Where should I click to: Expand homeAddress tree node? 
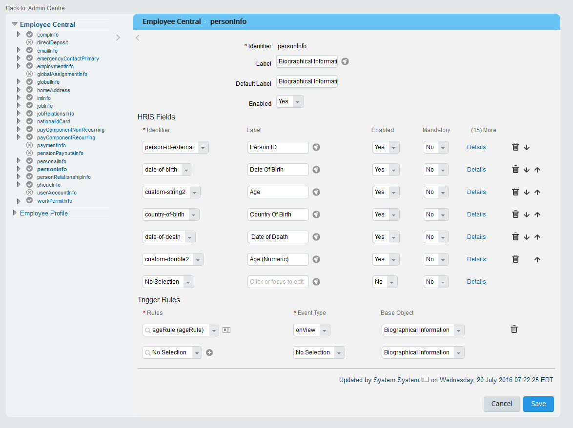18,90
